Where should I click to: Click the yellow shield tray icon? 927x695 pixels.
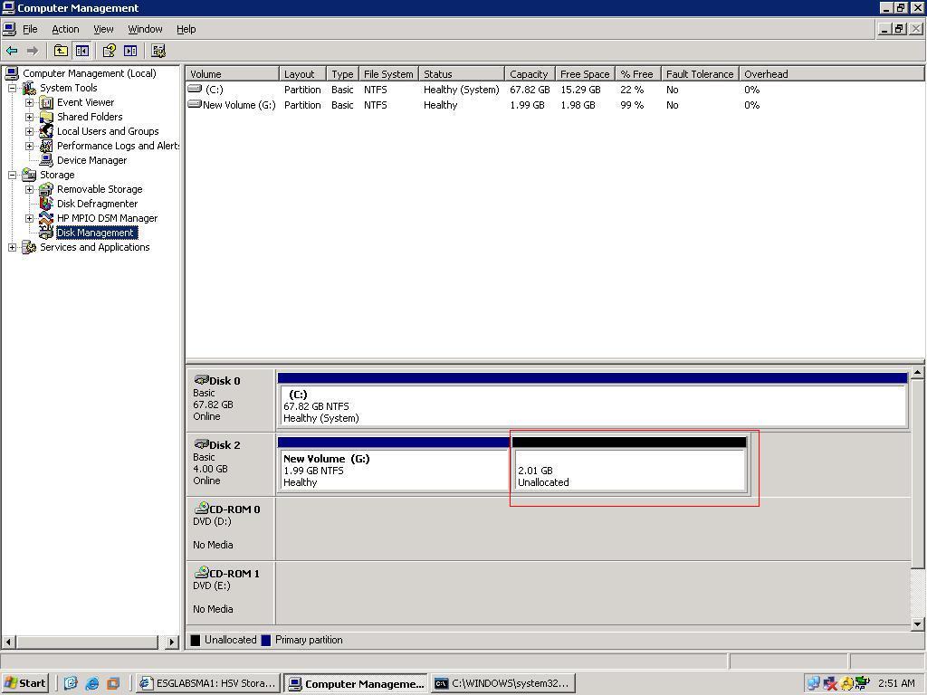point(846,684)
